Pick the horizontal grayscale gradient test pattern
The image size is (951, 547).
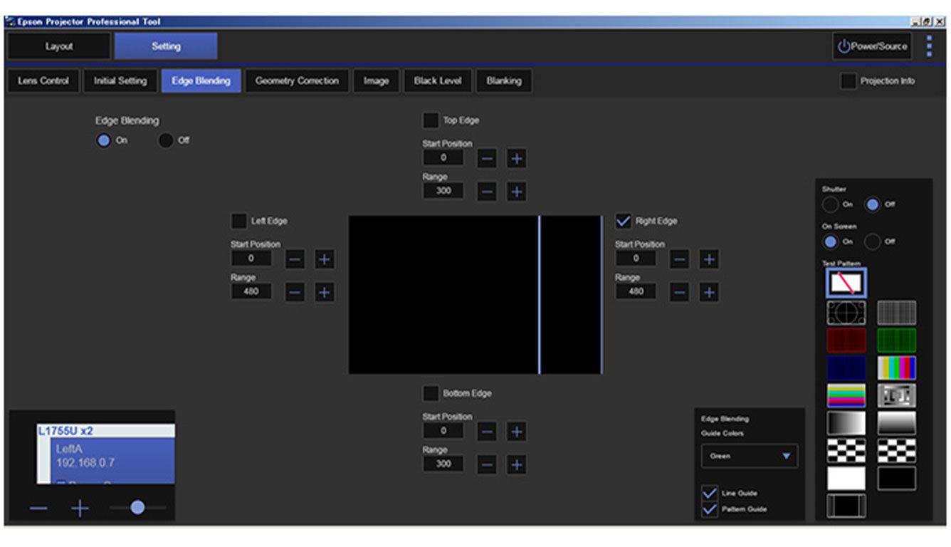846,424
